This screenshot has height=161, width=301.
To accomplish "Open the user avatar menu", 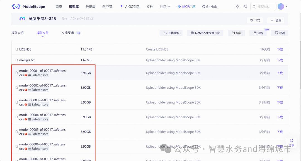I will point(281,6).
